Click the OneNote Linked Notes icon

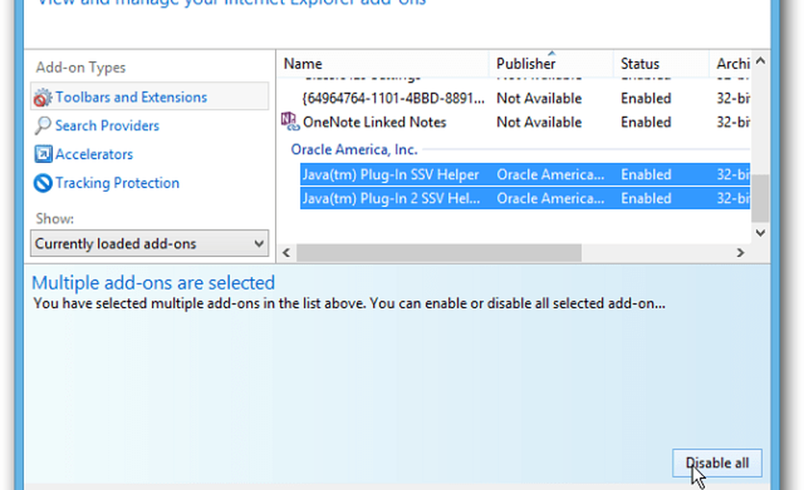click(289, 121)
